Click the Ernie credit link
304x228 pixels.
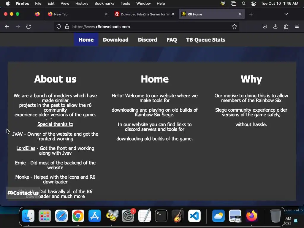click(20, 163)
